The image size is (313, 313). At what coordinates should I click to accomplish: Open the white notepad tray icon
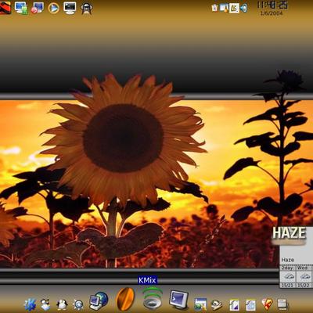[x=234, y=8]
